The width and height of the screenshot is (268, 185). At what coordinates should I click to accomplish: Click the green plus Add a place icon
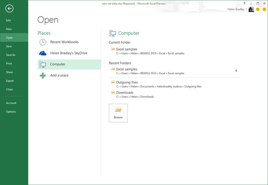[x=43, y=76]
